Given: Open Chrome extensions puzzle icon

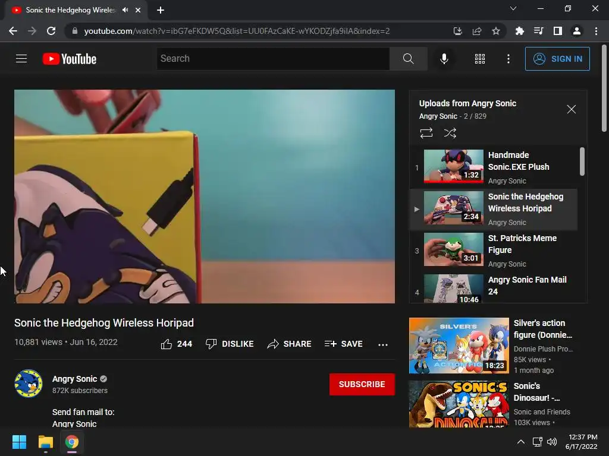Looking at the screenshot, I should (x=519, y=31).
